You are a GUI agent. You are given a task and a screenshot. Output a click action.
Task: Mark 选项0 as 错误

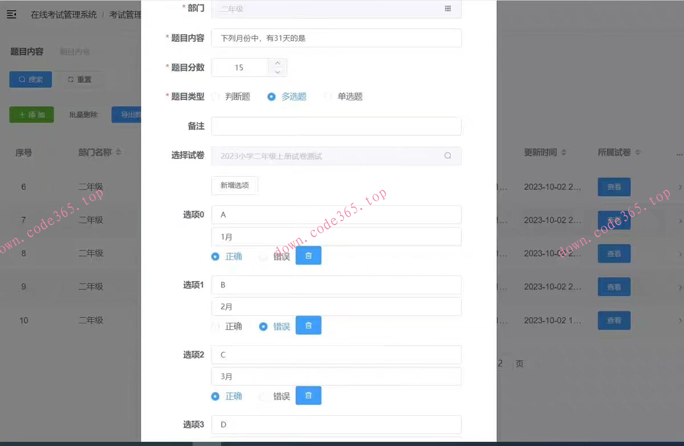pyautogui.click(x=263, y=257)
